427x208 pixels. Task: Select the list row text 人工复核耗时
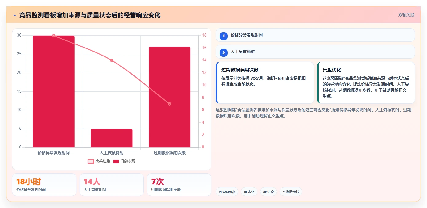[243, 52]
